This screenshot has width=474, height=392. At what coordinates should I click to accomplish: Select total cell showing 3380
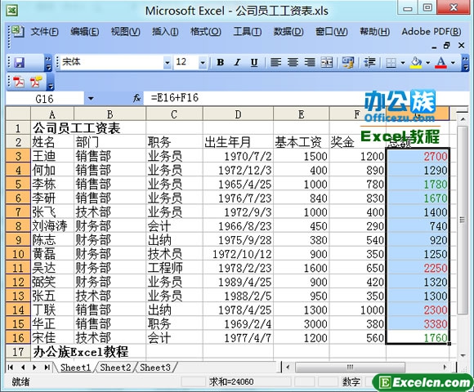(x=418, y=323)
